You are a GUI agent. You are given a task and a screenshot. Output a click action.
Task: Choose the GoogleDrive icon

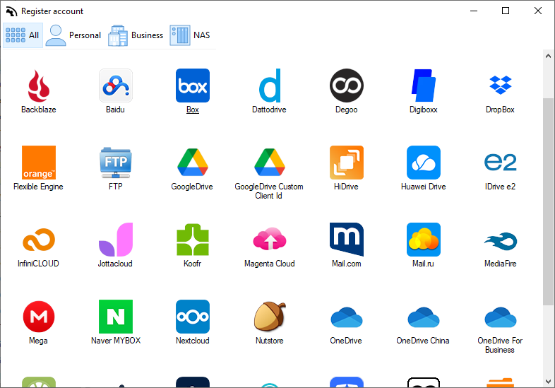point(193,163)
